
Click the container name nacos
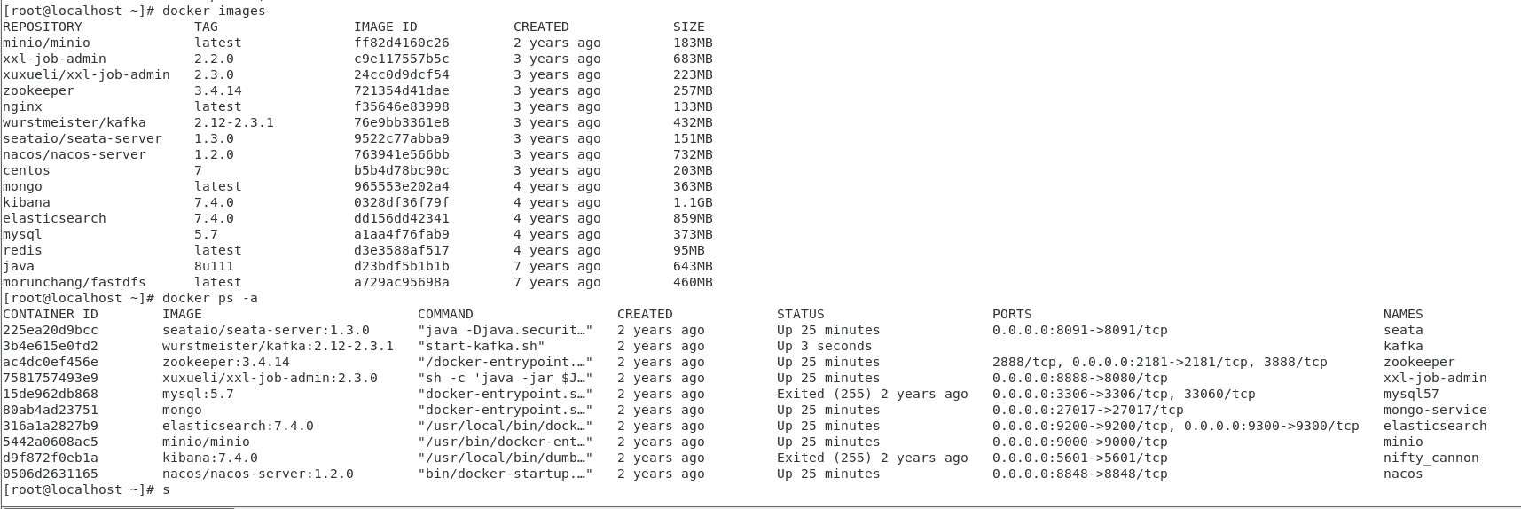pyautogui.click(x=1403, y=474)
